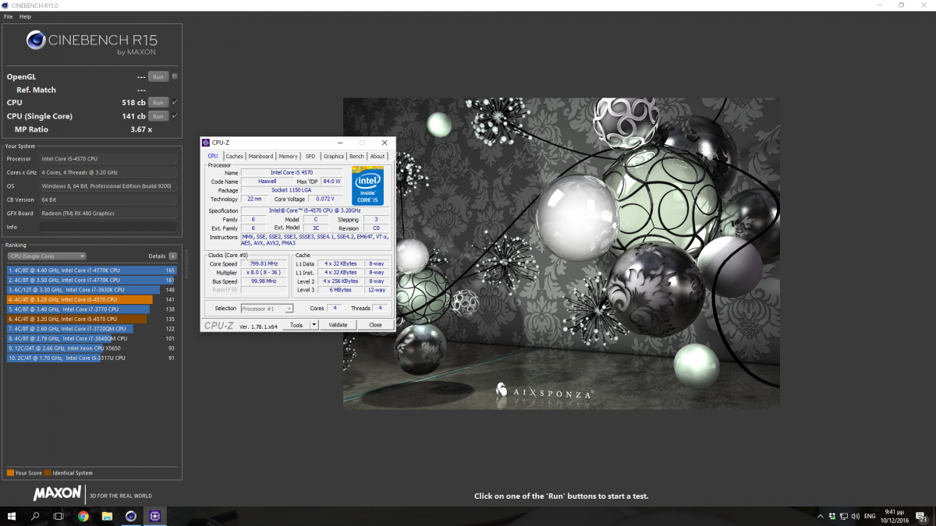
Task: Run the CPU benchmark
Action: click(158, 103)
